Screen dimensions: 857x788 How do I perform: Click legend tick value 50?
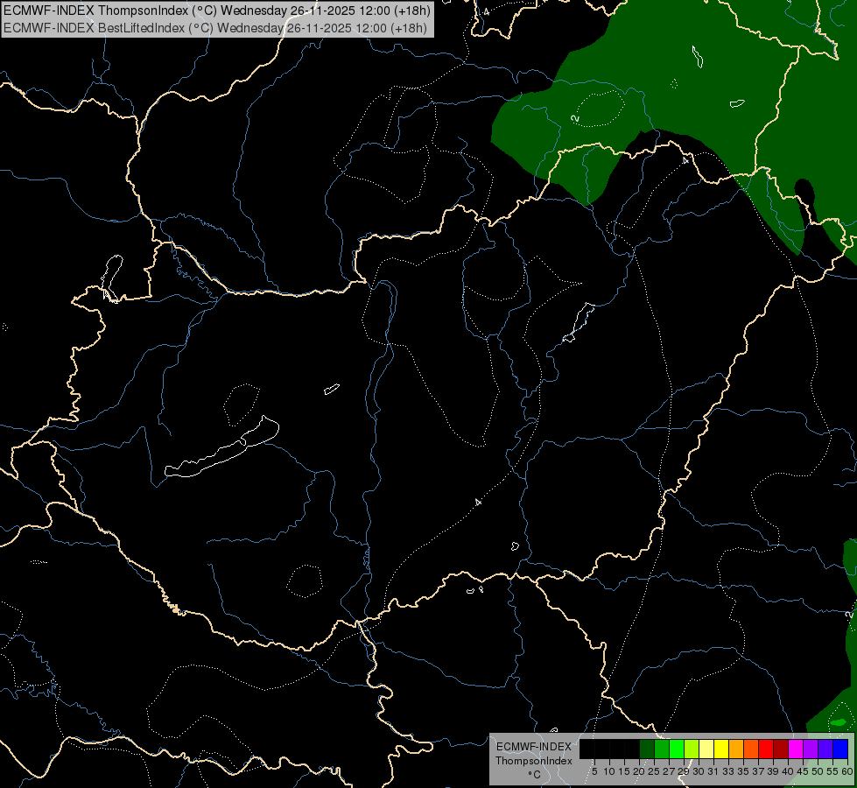(x=817, y=771)
